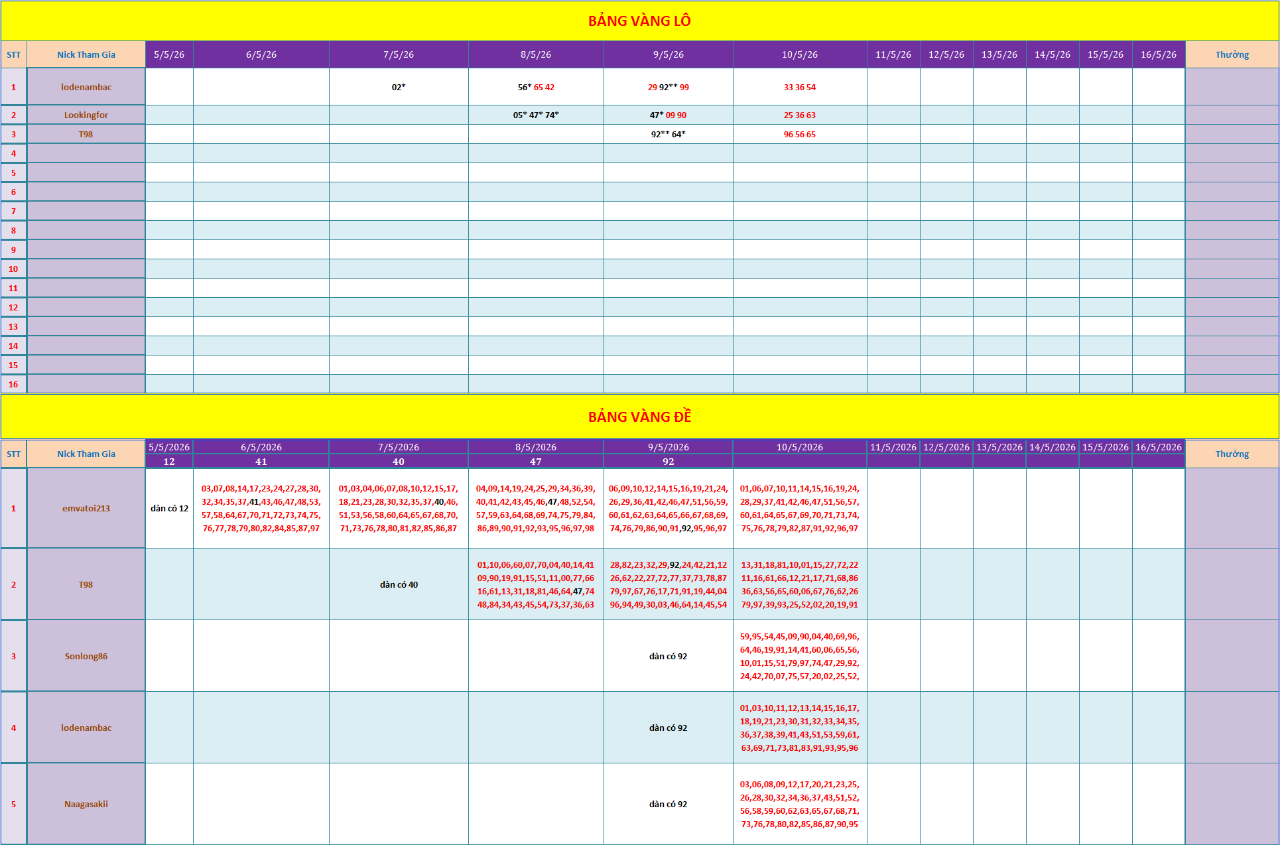Click result 47 under 8/5/2026
Image resolution: width=1280 pixels, height=845 pixels.
tap(536, 462)
